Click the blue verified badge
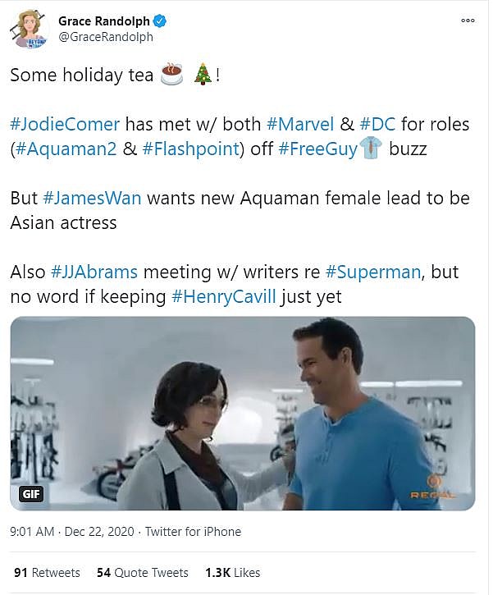The height and width of the screenshot is (595, 493). point(156,21)
